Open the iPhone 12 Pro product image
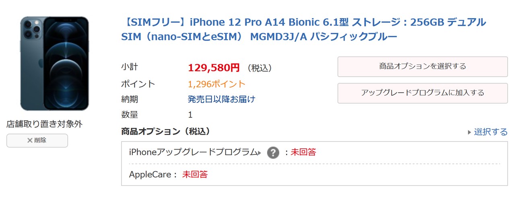This screenshot has width=523, height=203. [x=54, y=64]
